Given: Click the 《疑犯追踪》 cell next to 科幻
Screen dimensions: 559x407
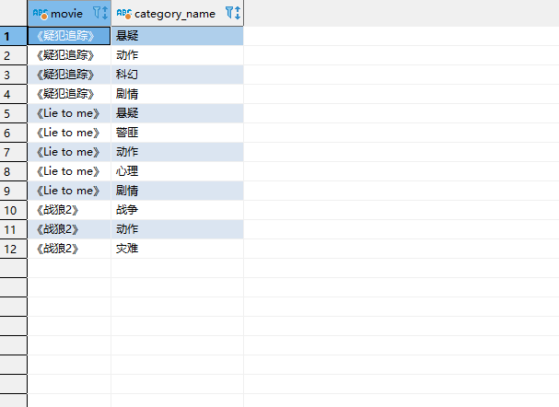Looking at the screenshot, I should coord(69,75).
